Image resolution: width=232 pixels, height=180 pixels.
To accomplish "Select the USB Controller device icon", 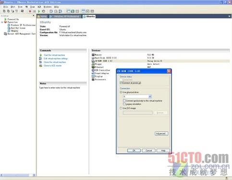I will pos(93,70).
